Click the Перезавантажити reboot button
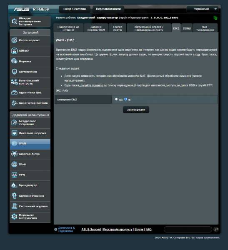 [x=108, y=9]
